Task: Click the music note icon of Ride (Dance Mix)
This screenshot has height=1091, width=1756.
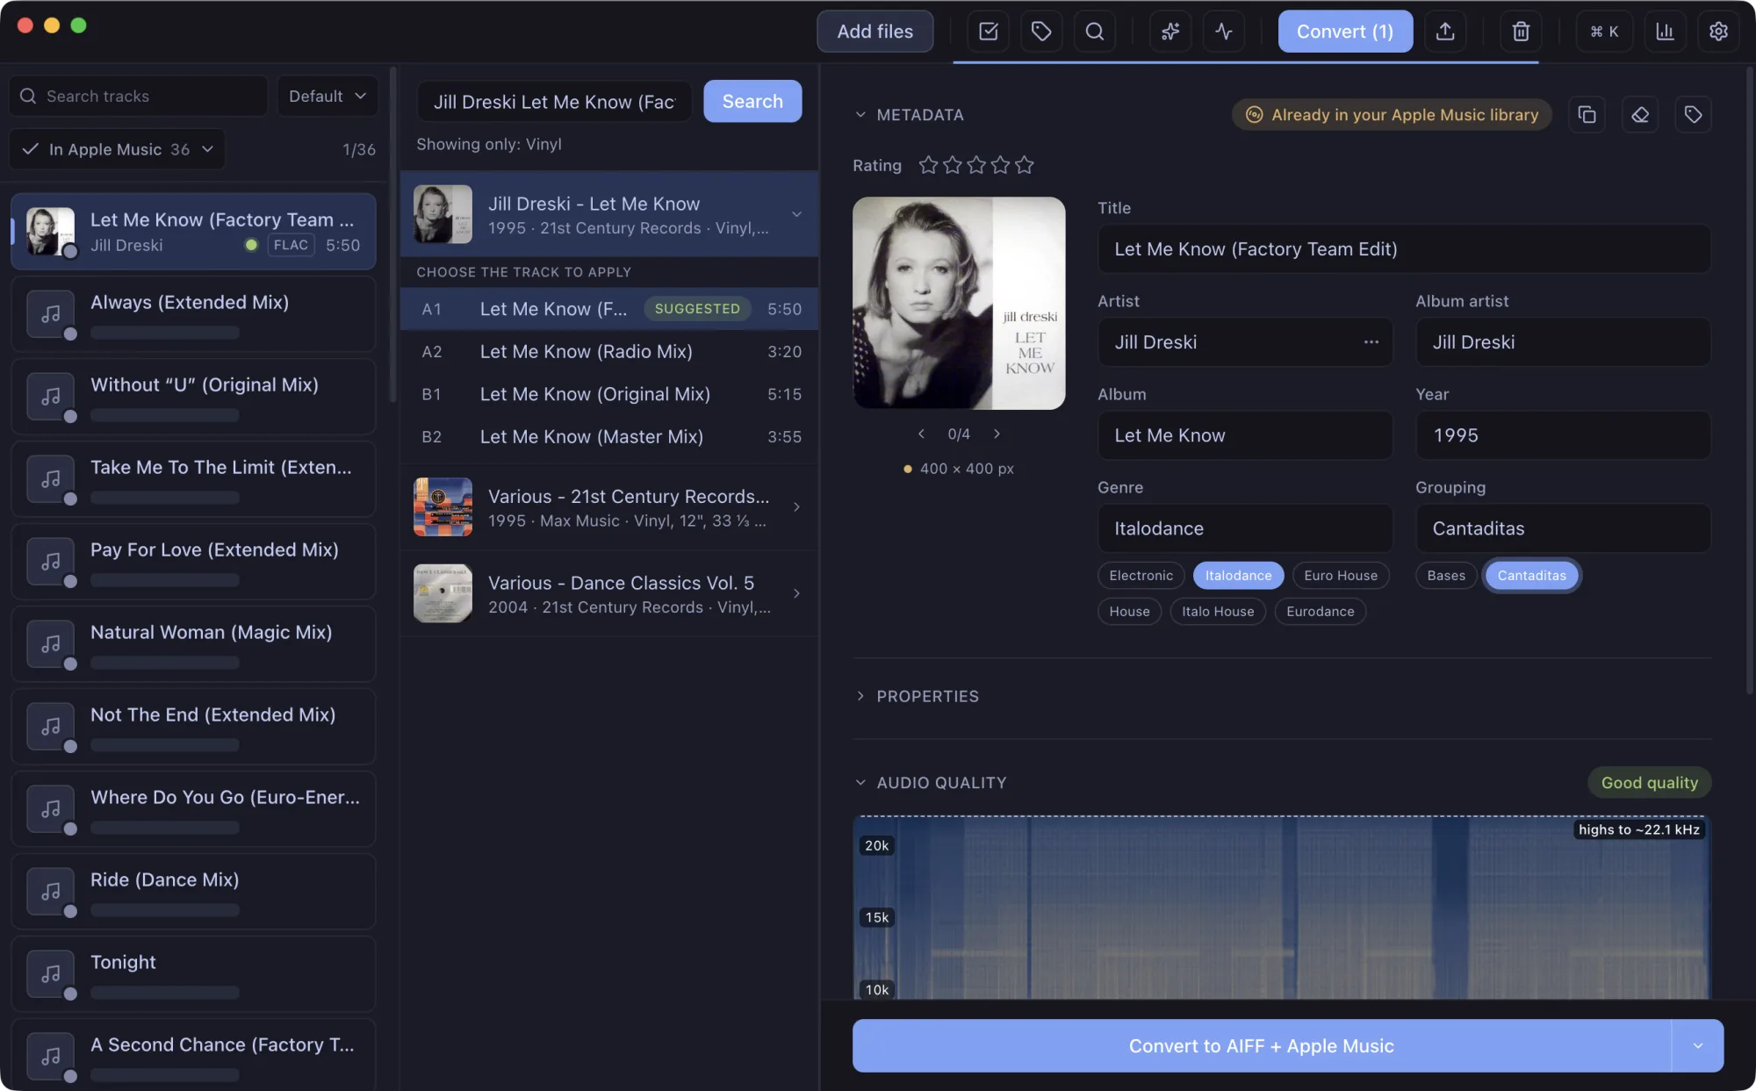Action: (x=51, y=892)
